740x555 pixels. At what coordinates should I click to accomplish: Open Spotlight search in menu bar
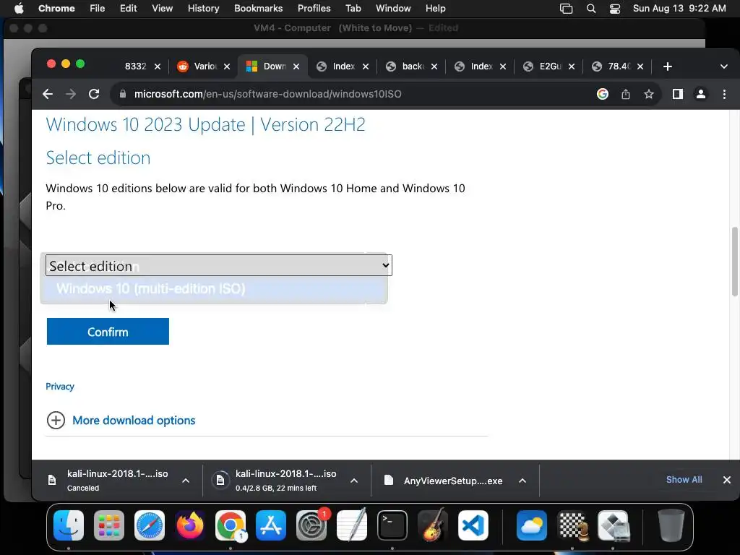coord(591,9)
